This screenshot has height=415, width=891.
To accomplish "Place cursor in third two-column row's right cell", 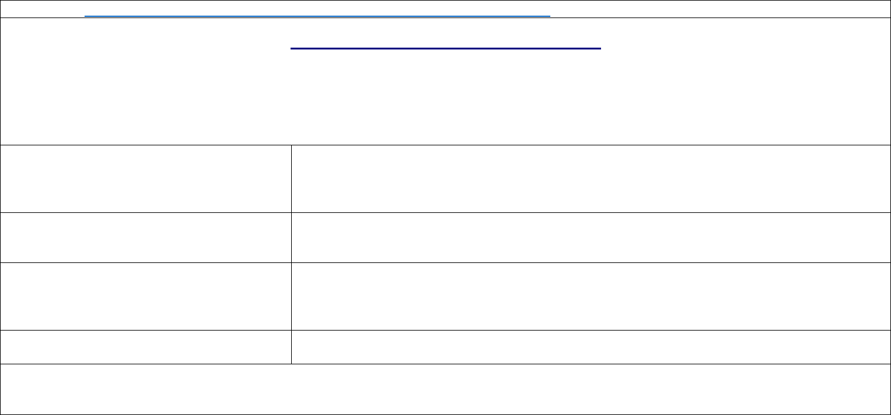I will coord(591,296).
